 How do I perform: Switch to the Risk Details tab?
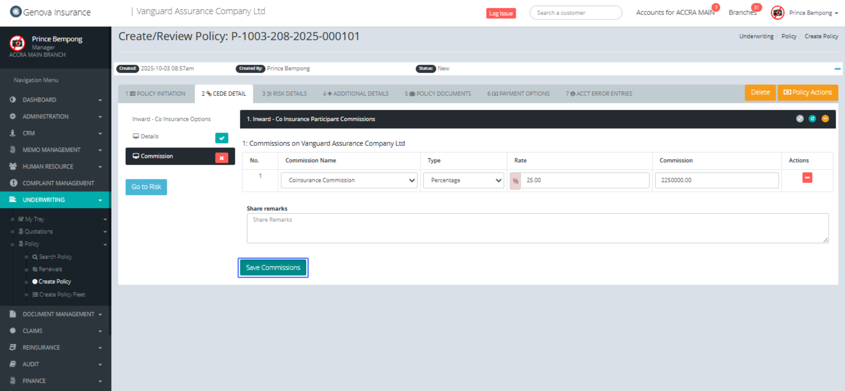point(284,94)
